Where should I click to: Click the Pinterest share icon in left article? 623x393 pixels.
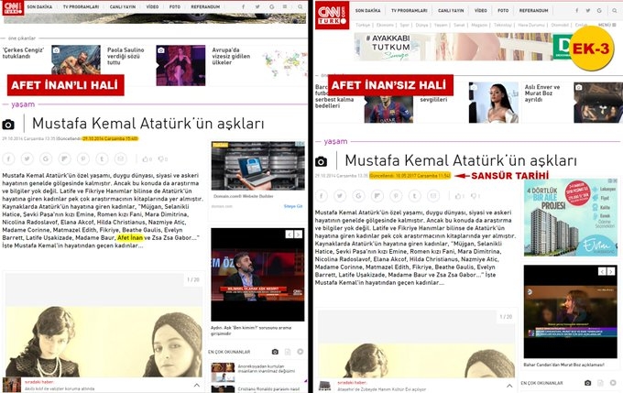83,159
